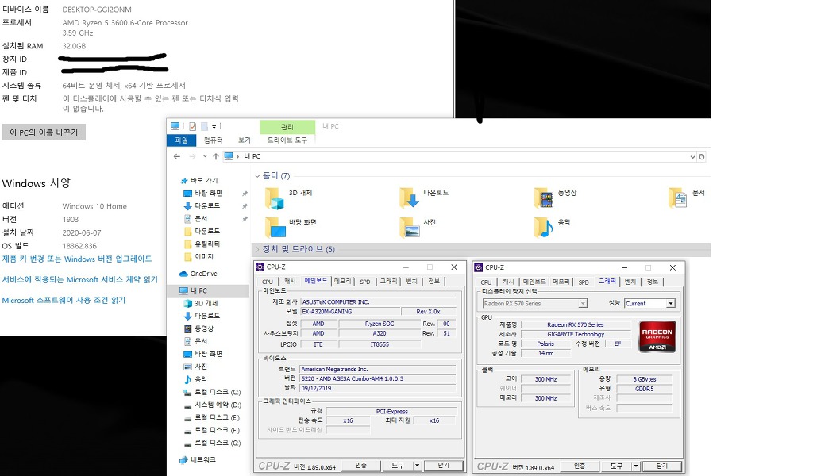813x476 pixels.
Task: Open the quick access toolbar customize dropdown
Action: pyautogui.click(x=214, y=126)
